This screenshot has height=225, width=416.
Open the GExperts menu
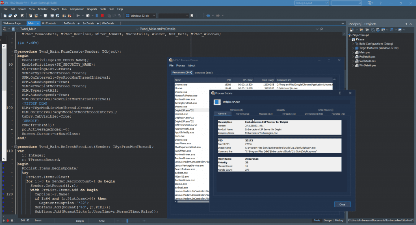(92, 9)
